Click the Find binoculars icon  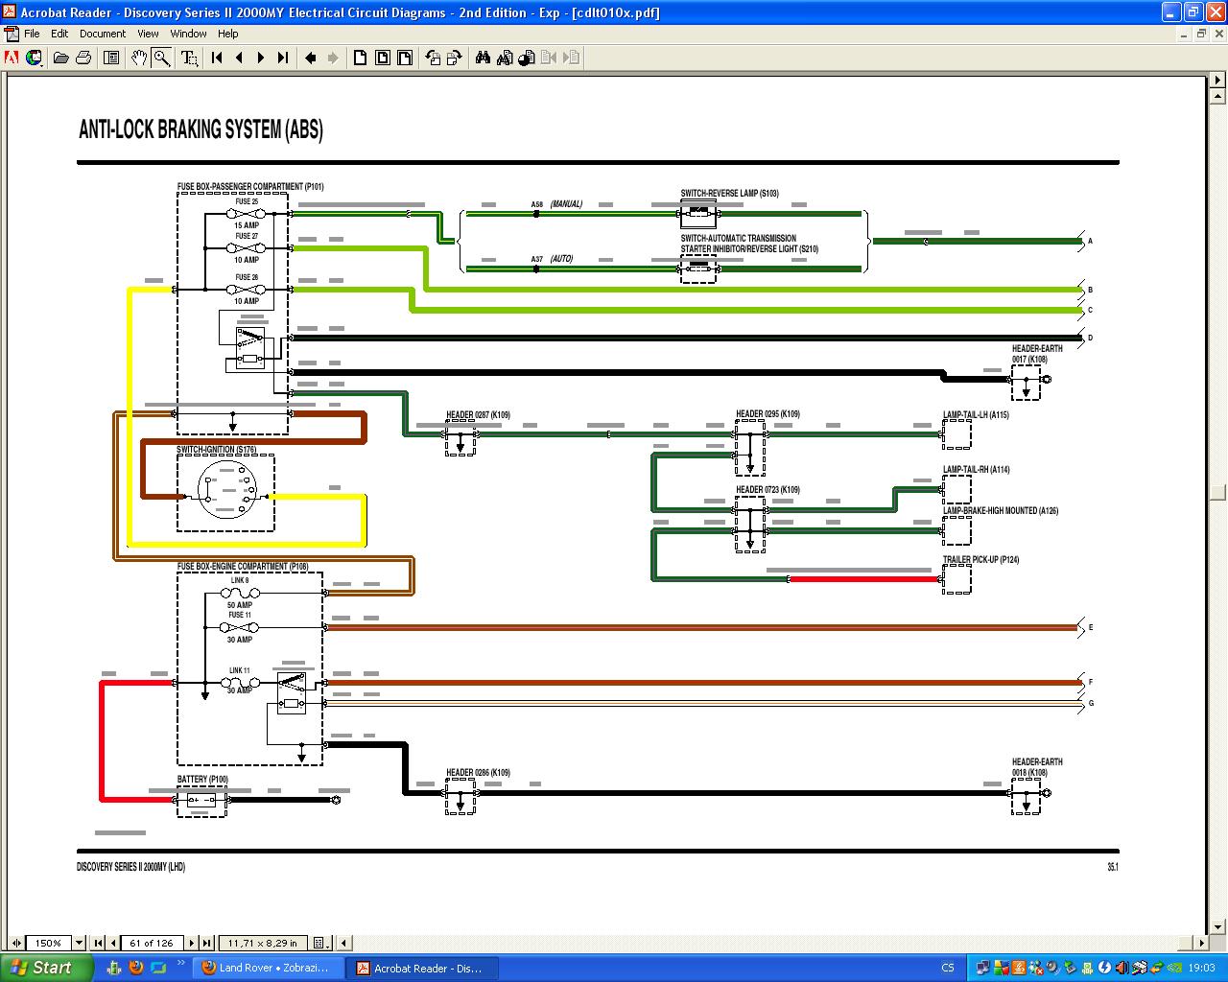click(483, 58)
